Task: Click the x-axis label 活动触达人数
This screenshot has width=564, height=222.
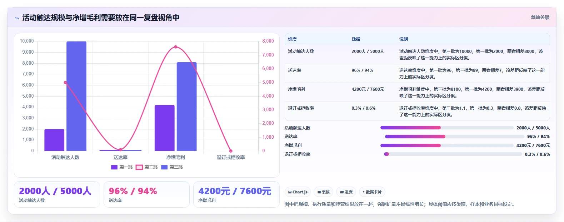Action: click(x=65, y=157)
